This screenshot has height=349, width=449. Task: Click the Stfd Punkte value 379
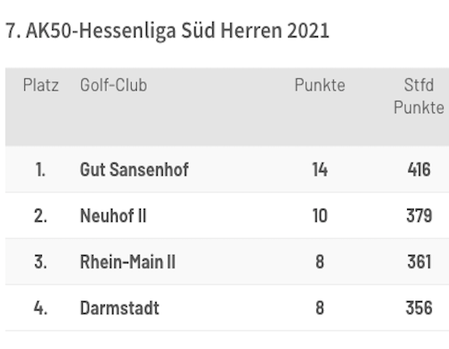pos(419,216)
